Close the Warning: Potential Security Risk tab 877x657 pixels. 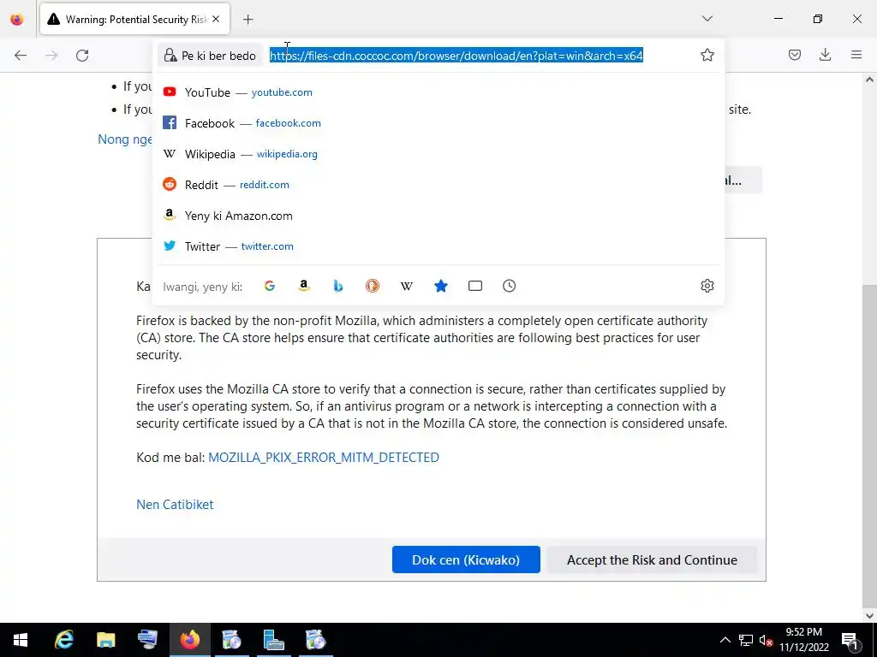216,19
